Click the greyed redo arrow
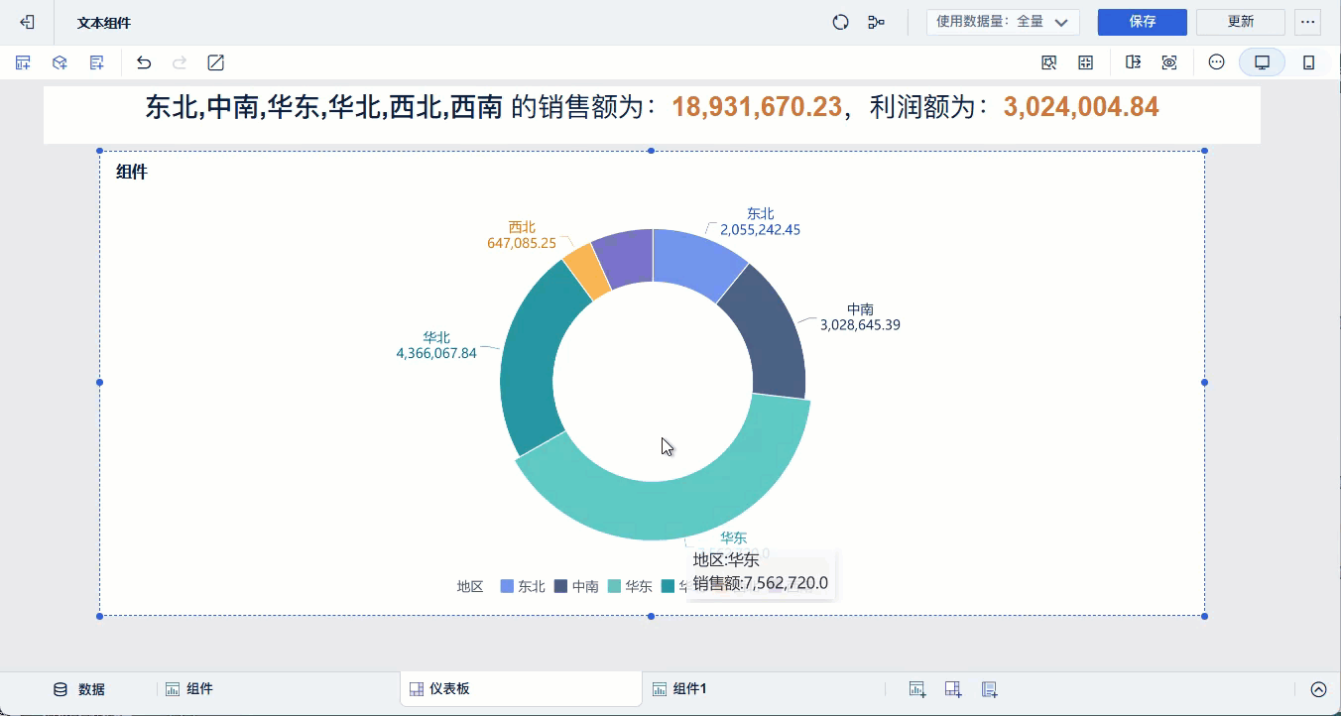Viewport: 1341px width, 716px height. click(x=180, y=62)
